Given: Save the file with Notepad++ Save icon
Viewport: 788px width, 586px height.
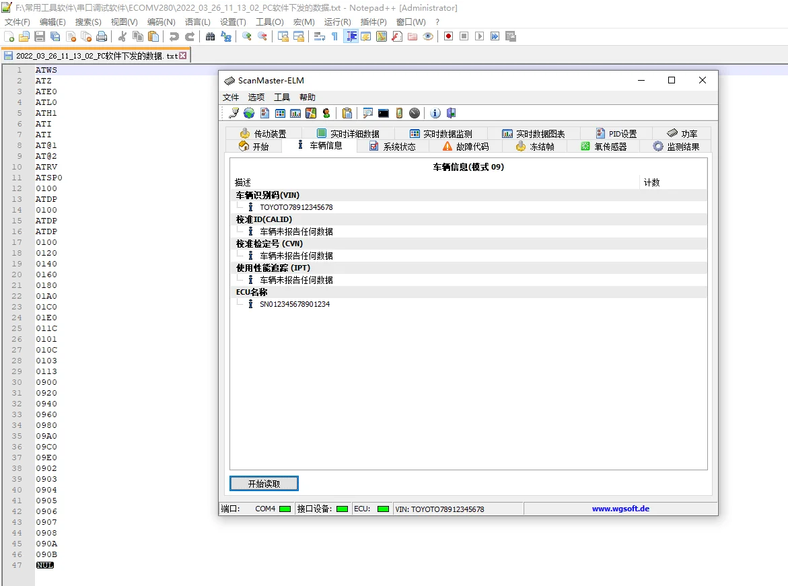Looking at the screenshot, I should (x=40, y=36).
